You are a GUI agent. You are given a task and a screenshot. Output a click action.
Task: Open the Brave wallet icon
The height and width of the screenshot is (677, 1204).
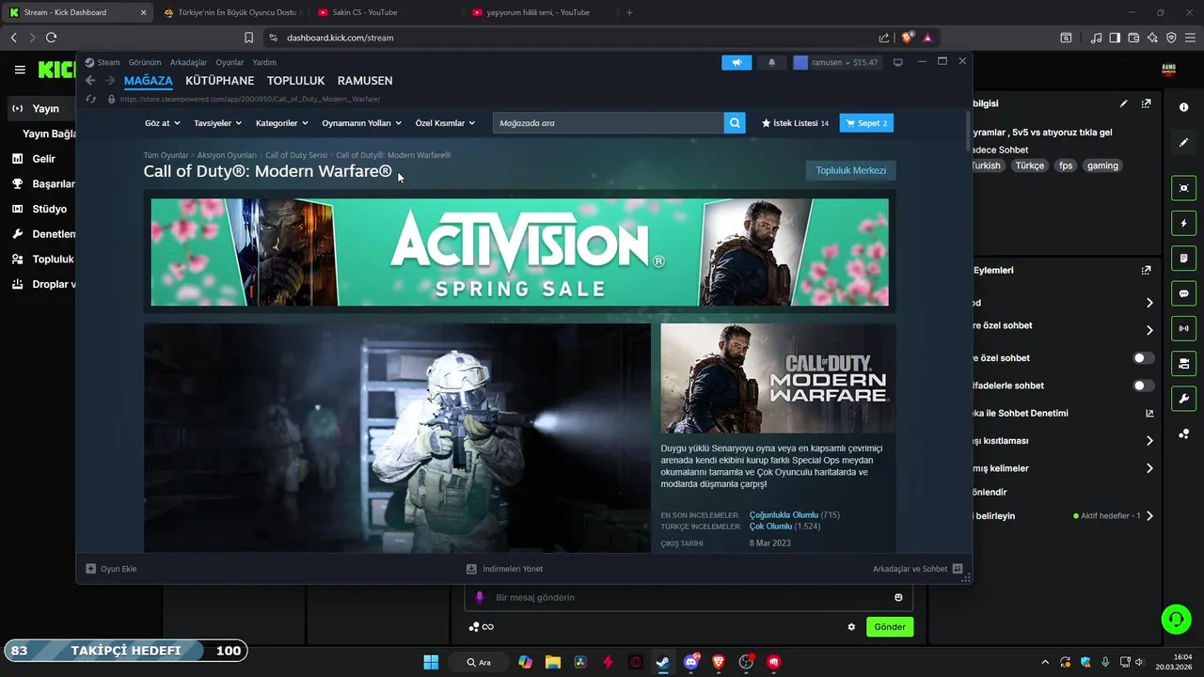(1133, 38)
